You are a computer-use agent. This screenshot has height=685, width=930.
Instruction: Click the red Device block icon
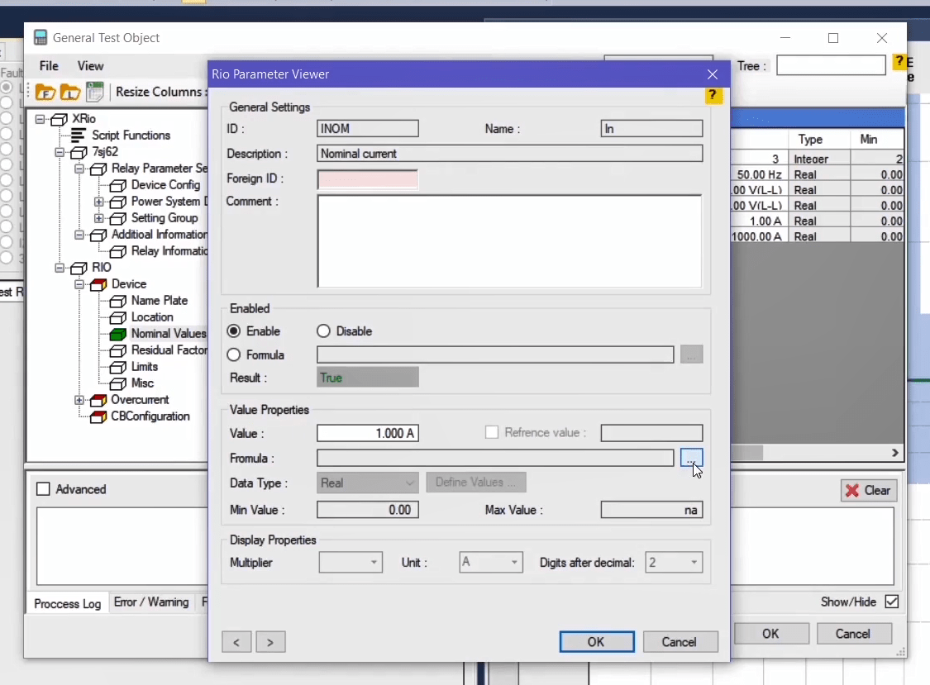pyautogui.click(x=98, y=285)
